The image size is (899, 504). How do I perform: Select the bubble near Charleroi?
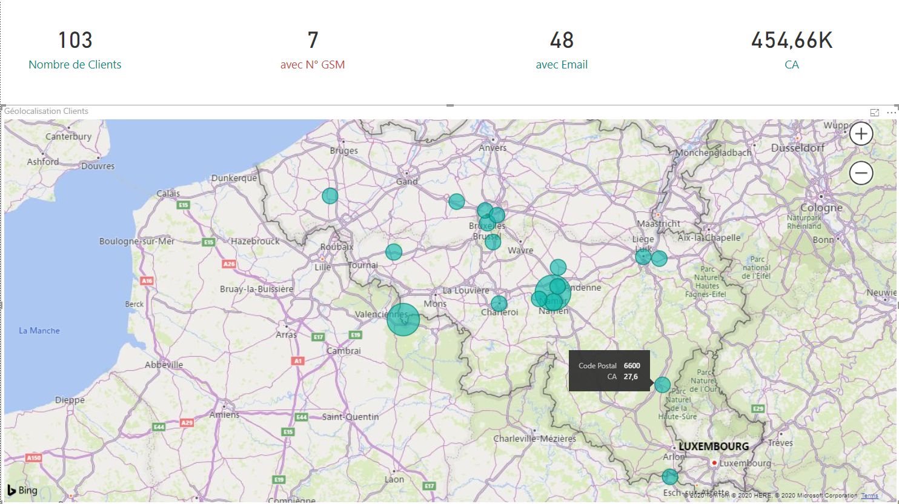pyautogui.click(x=499, y=303)
